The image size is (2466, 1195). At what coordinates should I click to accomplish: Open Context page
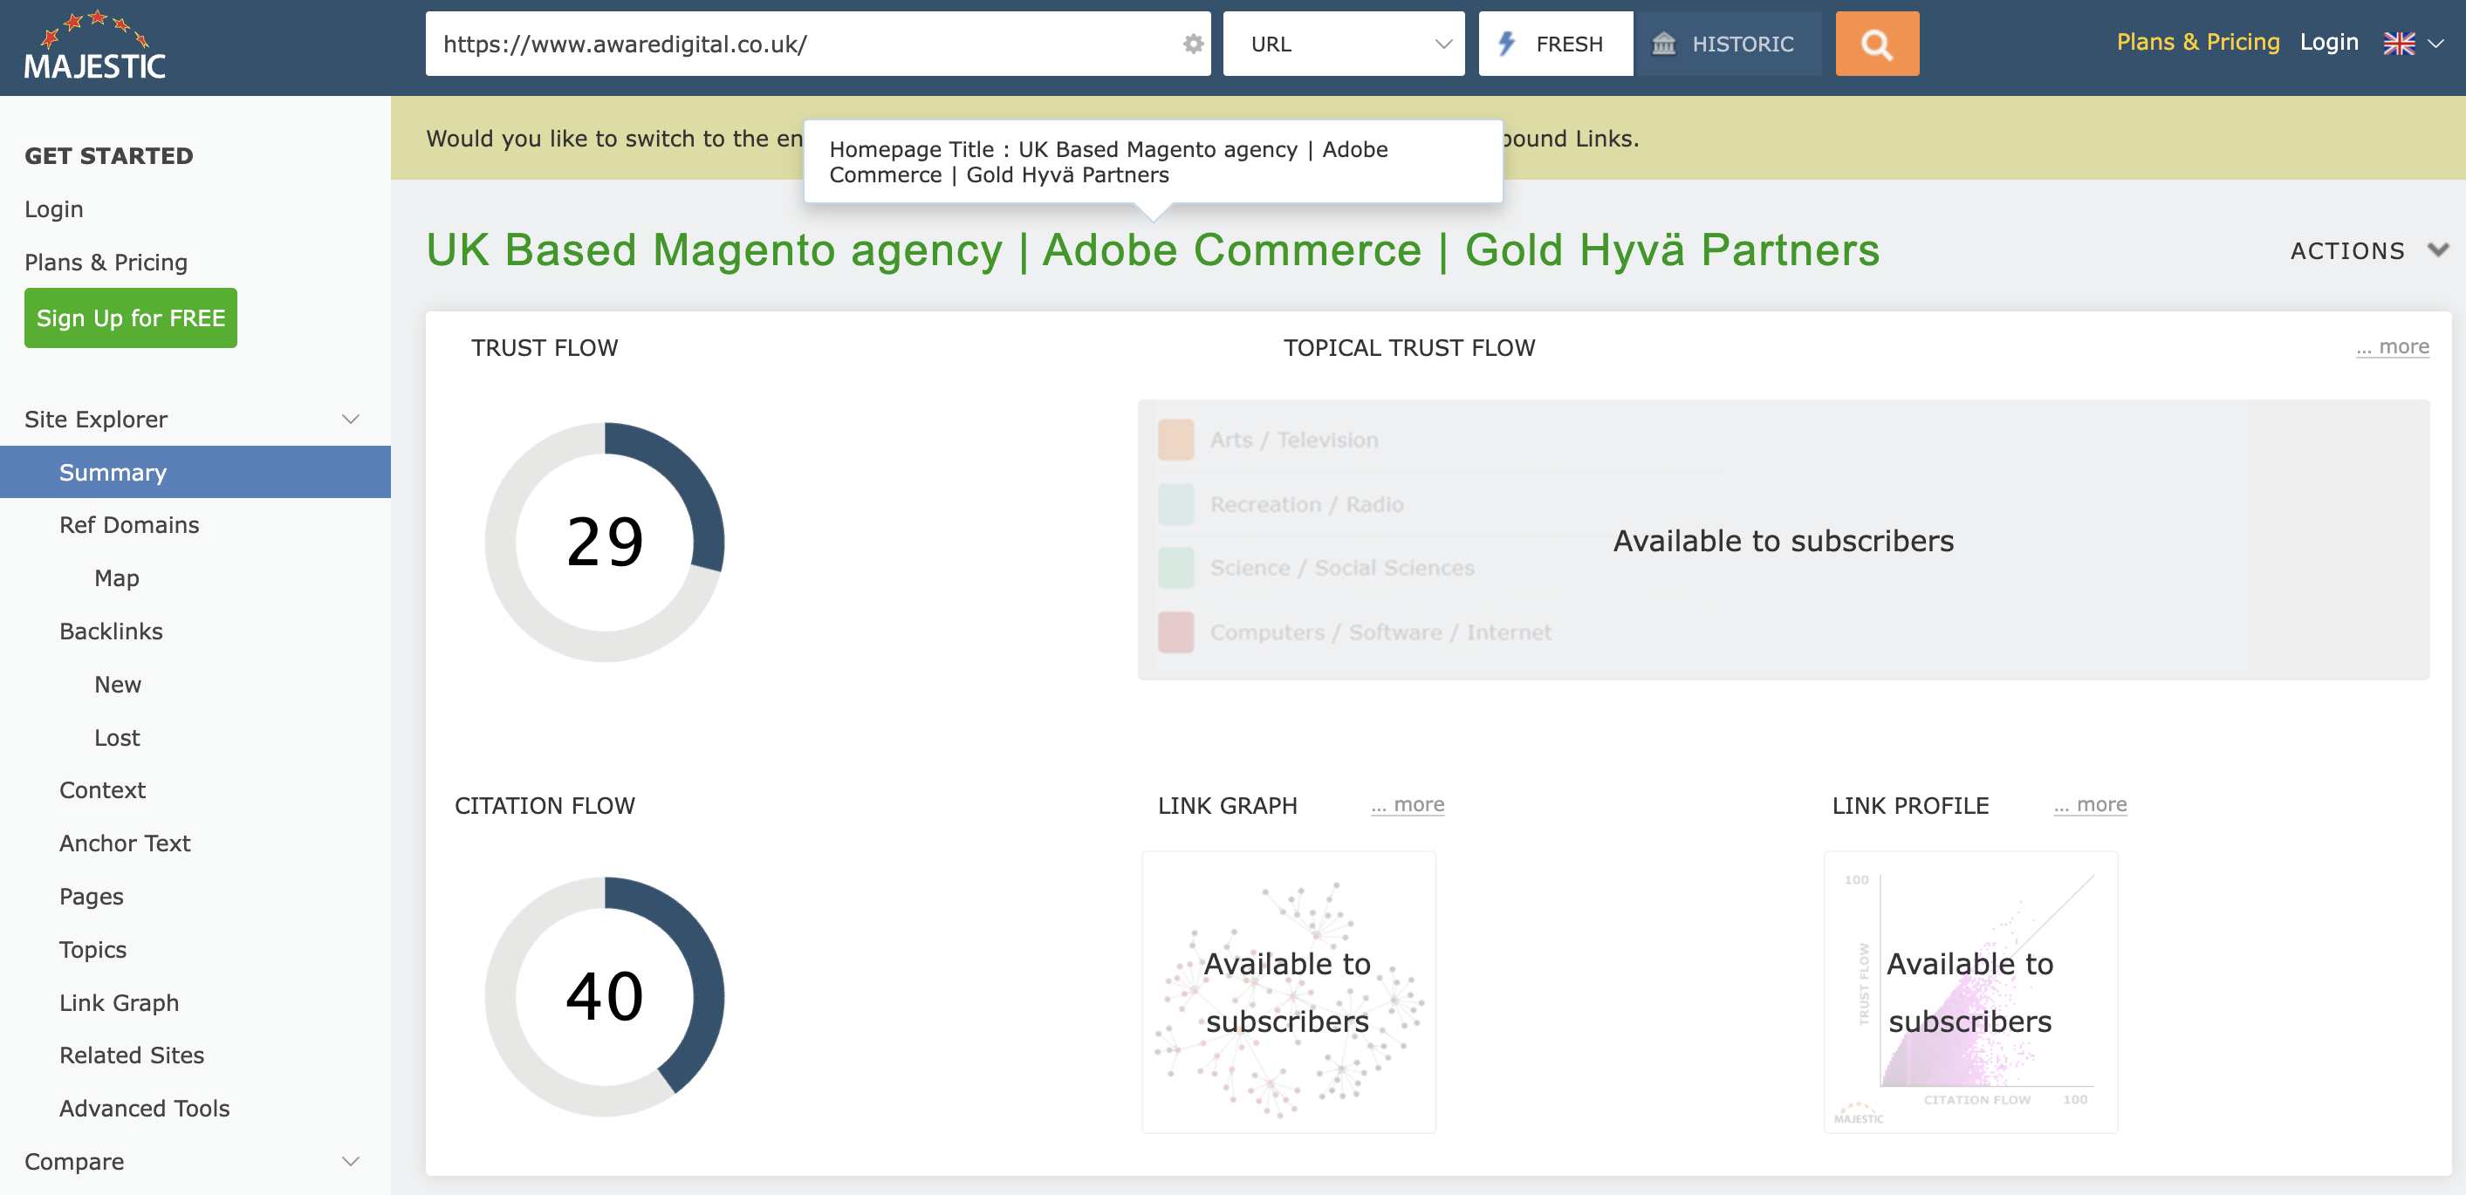tap(102, 790)
